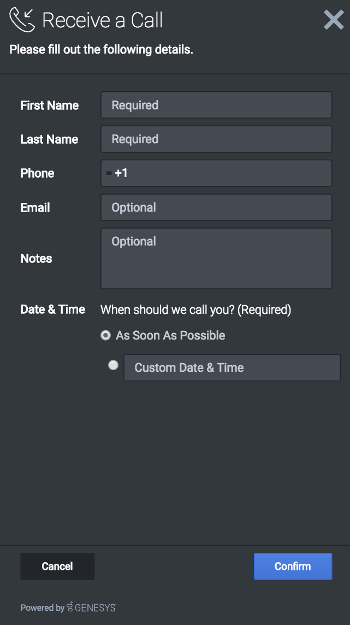Click the First Name label

pyautogui.click(x=50, y=106)
